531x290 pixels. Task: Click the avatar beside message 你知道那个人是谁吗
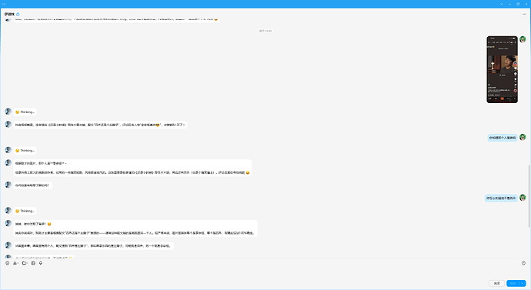523,137
